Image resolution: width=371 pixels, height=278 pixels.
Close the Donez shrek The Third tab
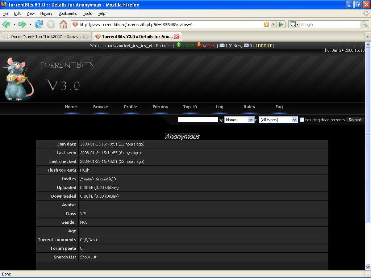click(86, 37)
